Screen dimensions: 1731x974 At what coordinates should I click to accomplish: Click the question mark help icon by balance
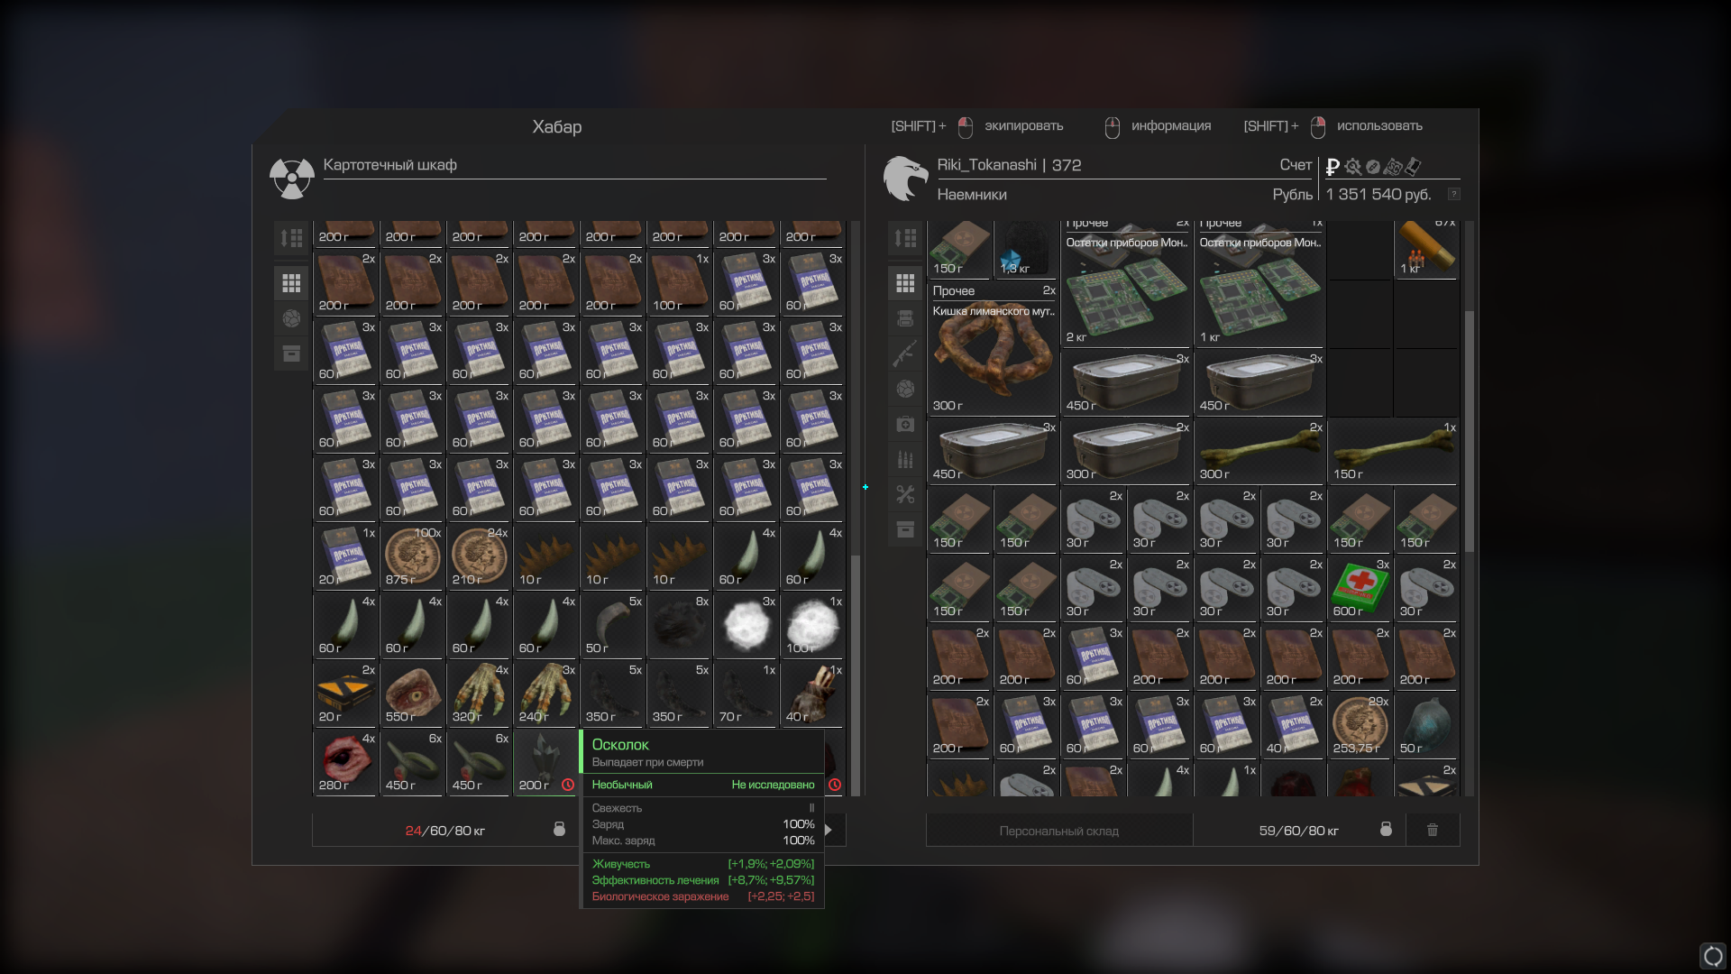click(1453, 194)
